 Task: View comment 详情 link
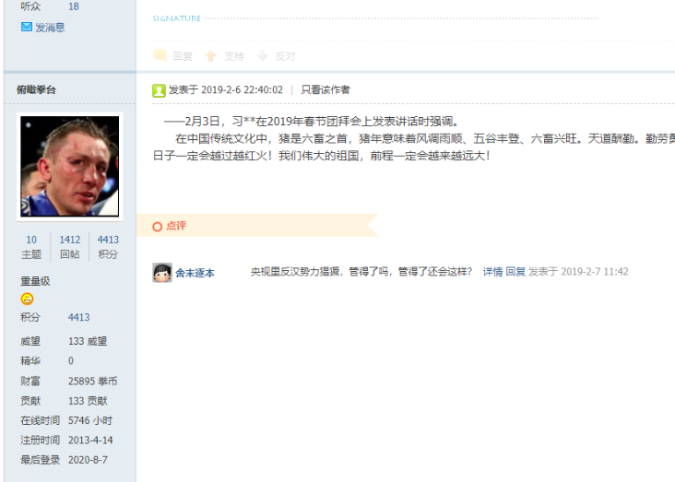(x=492, y=272)
